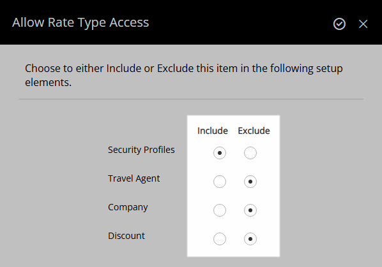Image resolution: width=382 pixels, height=267 pixels.
Task: Click the Security Profiles label
Action: 141,150
